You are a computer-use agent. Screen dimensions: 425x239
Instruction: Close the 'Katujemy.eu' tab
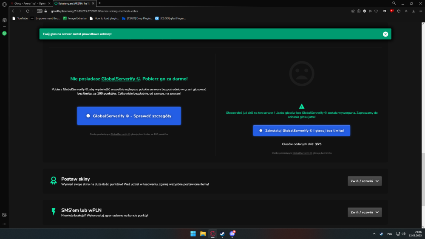93,3
